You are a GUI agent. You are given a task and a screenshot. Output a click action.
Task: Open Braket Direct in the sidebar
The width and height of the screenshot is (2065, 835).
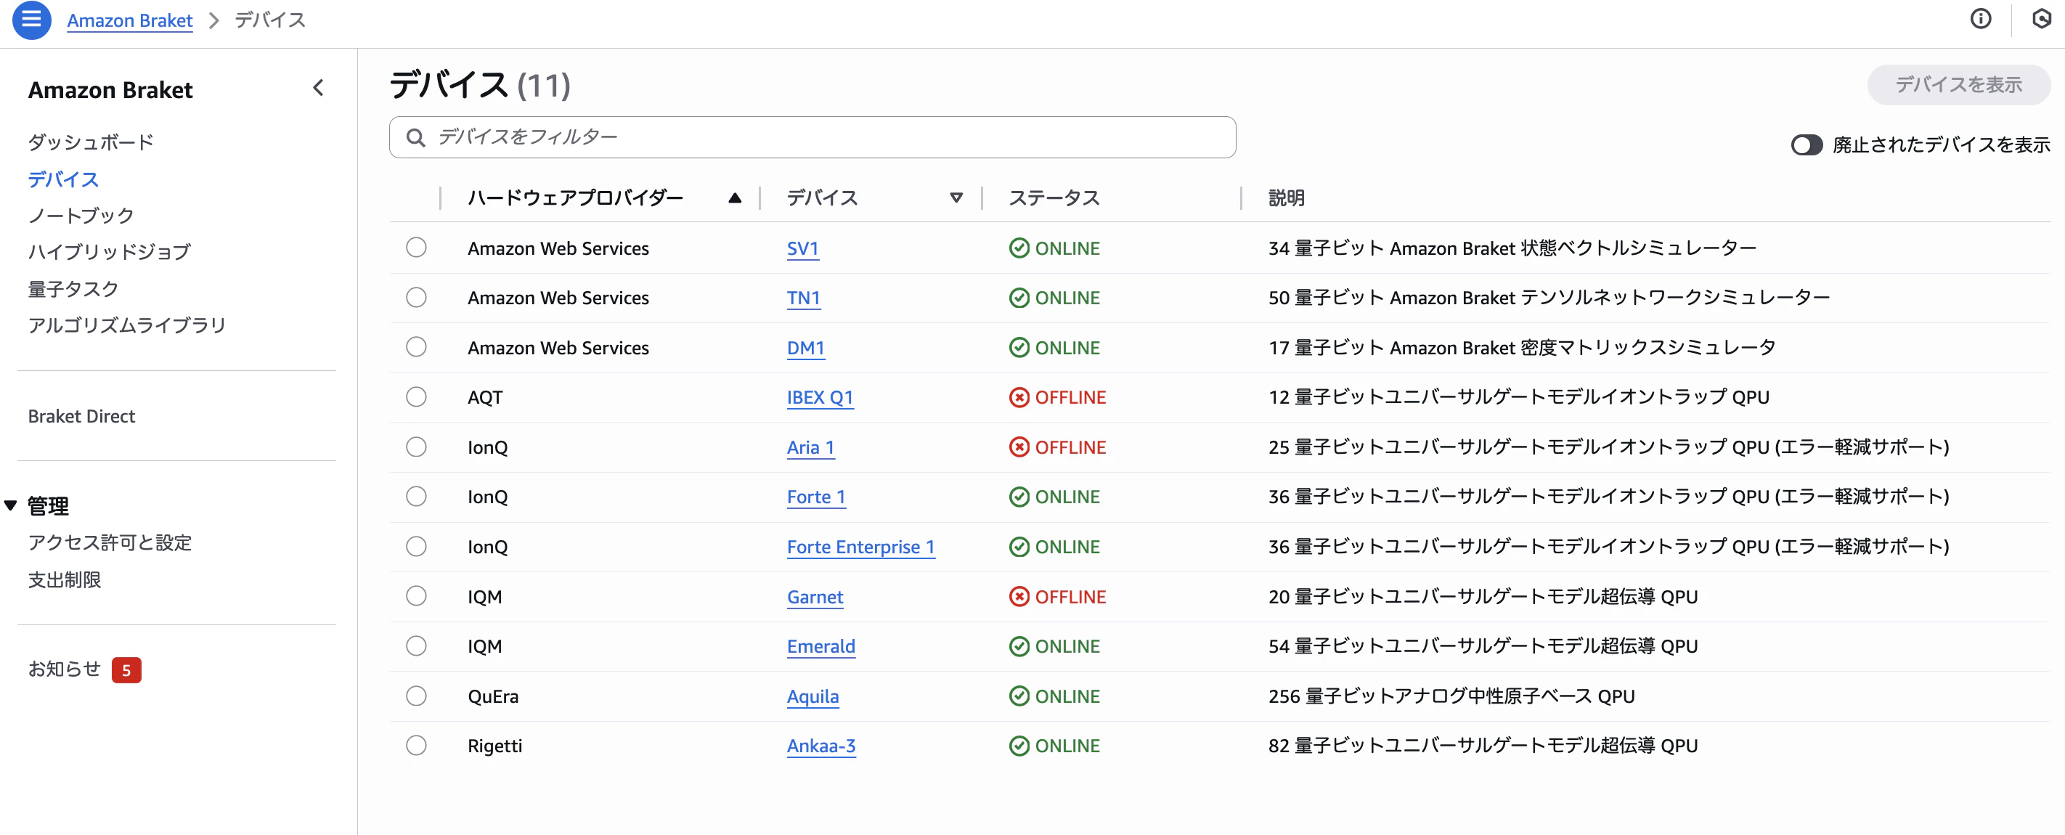tap(81, 417)
